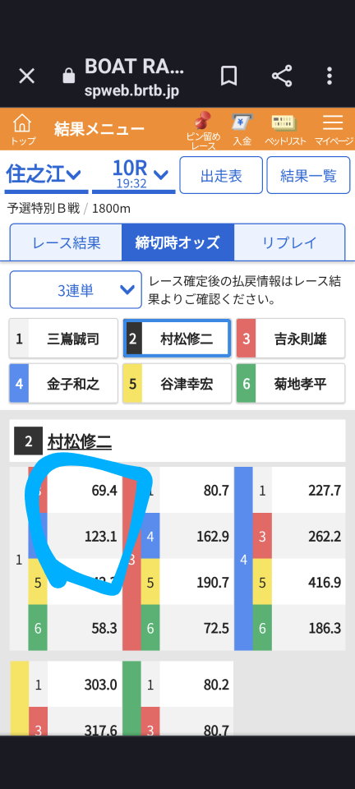Select racer 3 吉永則雄
This screenshot has height=789, width=355.
[291, 339]
